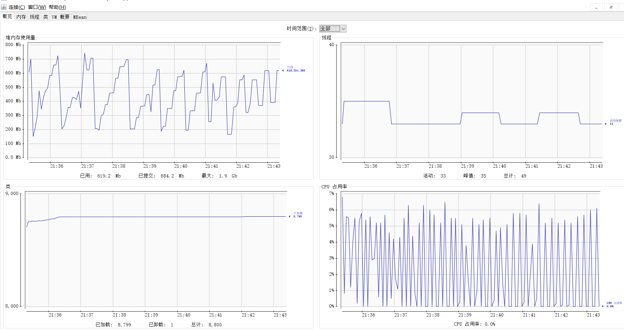
Task: Click the 总计: 8,800 class value
Action: pos(207,325)
